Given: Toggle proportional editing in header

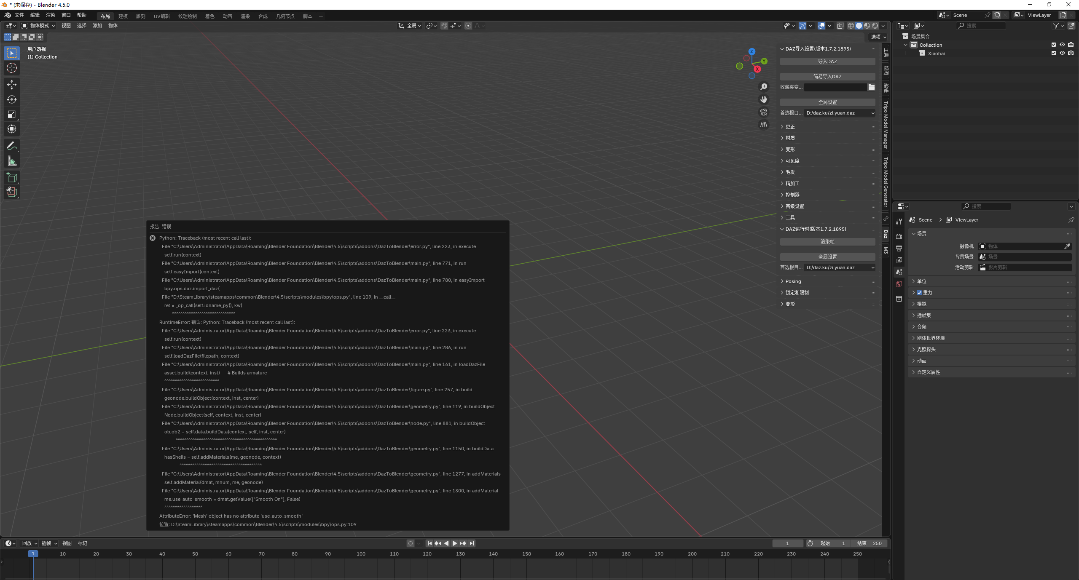Looking at the screenshot, I should (x=468, y=26).
